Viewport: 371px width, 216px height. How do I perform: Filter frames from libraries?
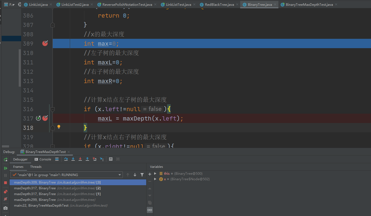142,175
